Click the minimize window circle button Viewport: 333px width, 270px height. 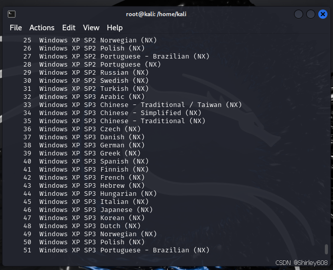pos(299,14)
